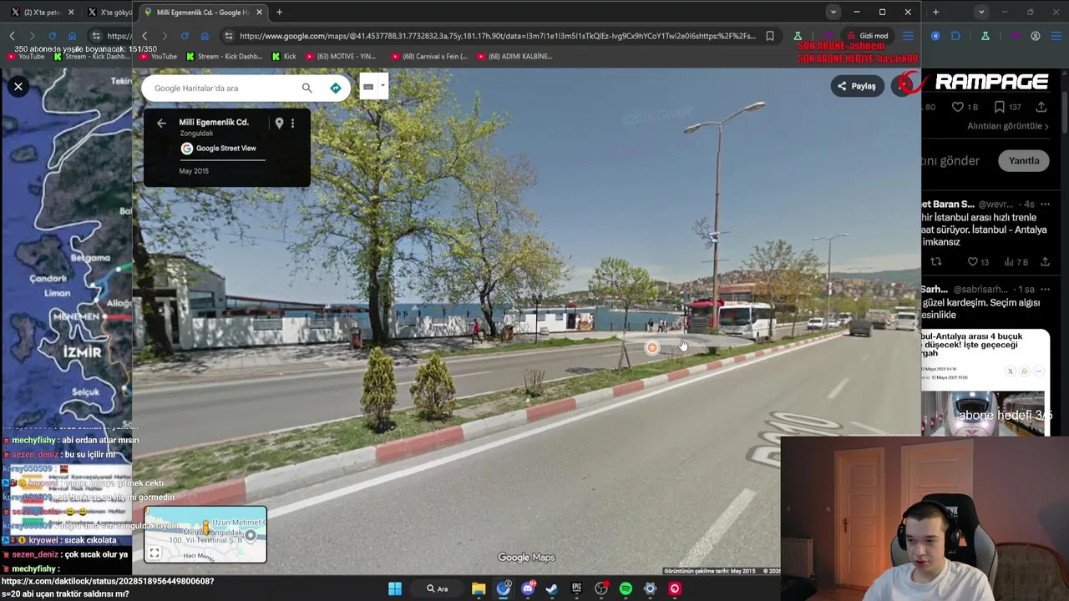Open the YouTube bookmark in Maps window
Image resolution: width=1069 pixels, height=601 pixels.
[158, 56]
